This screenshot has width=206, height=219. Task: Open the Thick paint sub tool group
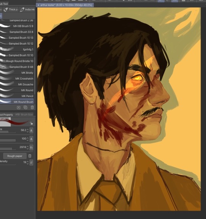coord(11,10)
